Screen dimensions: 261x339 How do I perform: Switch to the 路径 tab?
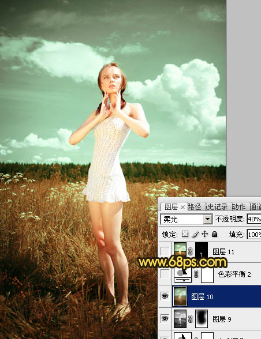(x=194, y=207)
